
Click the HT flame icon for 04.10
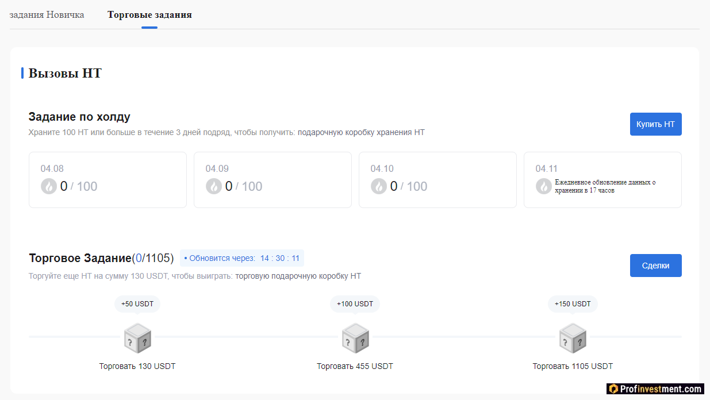(x=379, y=186)
